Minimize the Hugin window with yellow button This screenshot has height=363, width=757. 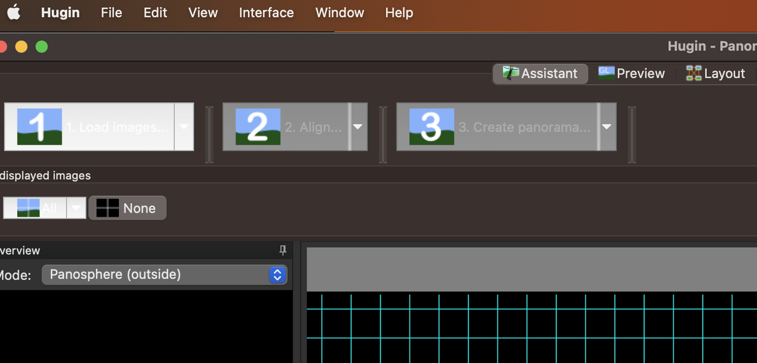(x=21, y=47)
